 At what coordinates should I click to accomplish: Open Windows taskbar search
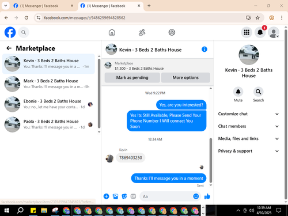coord(20,210)
